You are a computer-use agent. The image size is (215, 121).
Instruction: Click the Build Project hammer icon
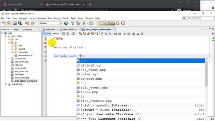73,23
